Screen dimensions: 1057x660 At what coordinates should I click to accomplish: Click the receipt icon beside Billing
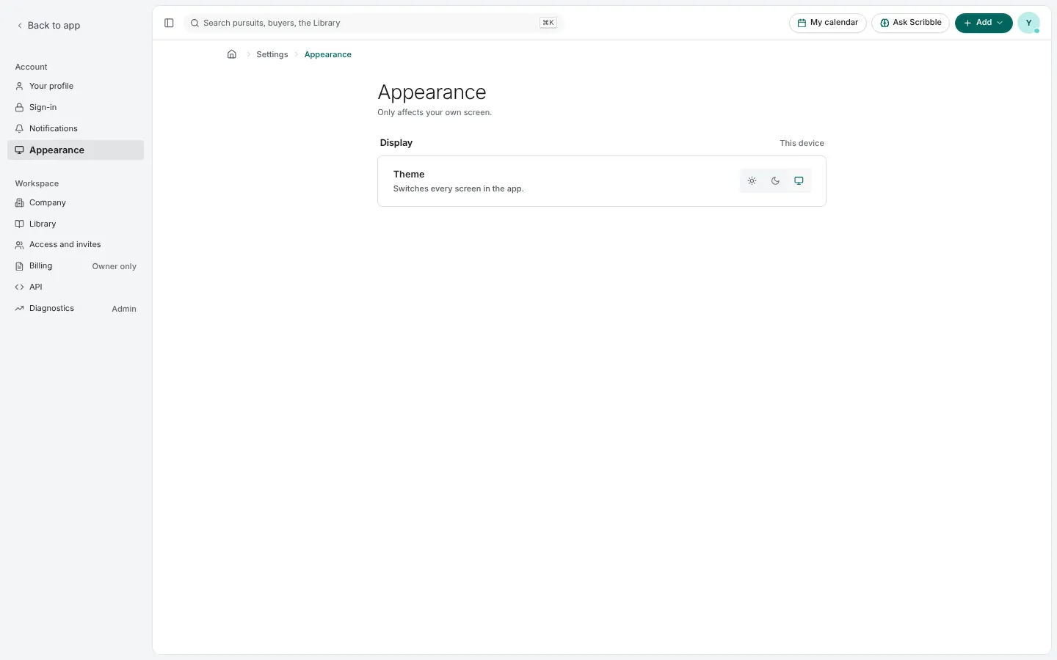(x=20, y=266)
